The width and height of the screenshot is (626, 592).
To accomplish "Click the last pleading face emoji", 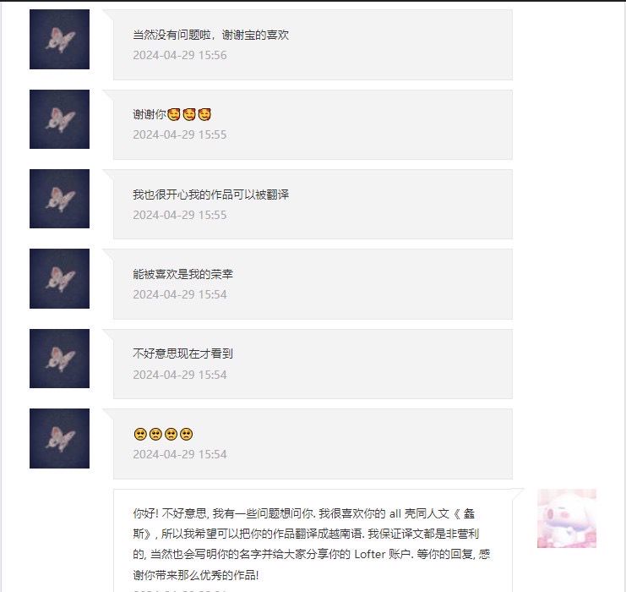I will [x=187, y=434].
